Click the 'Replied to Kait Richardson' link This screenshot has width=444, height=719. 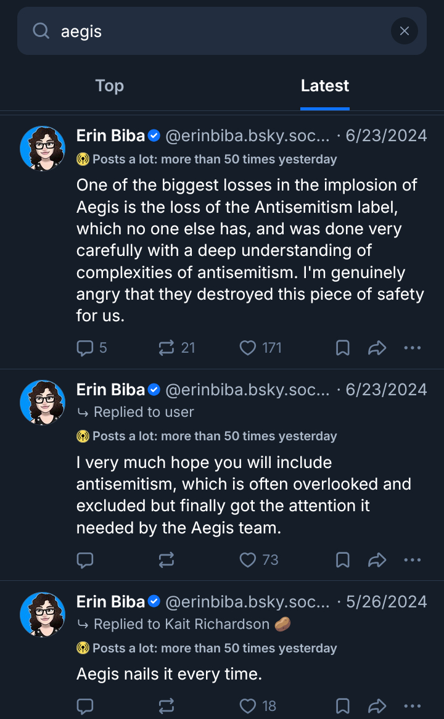181,624
